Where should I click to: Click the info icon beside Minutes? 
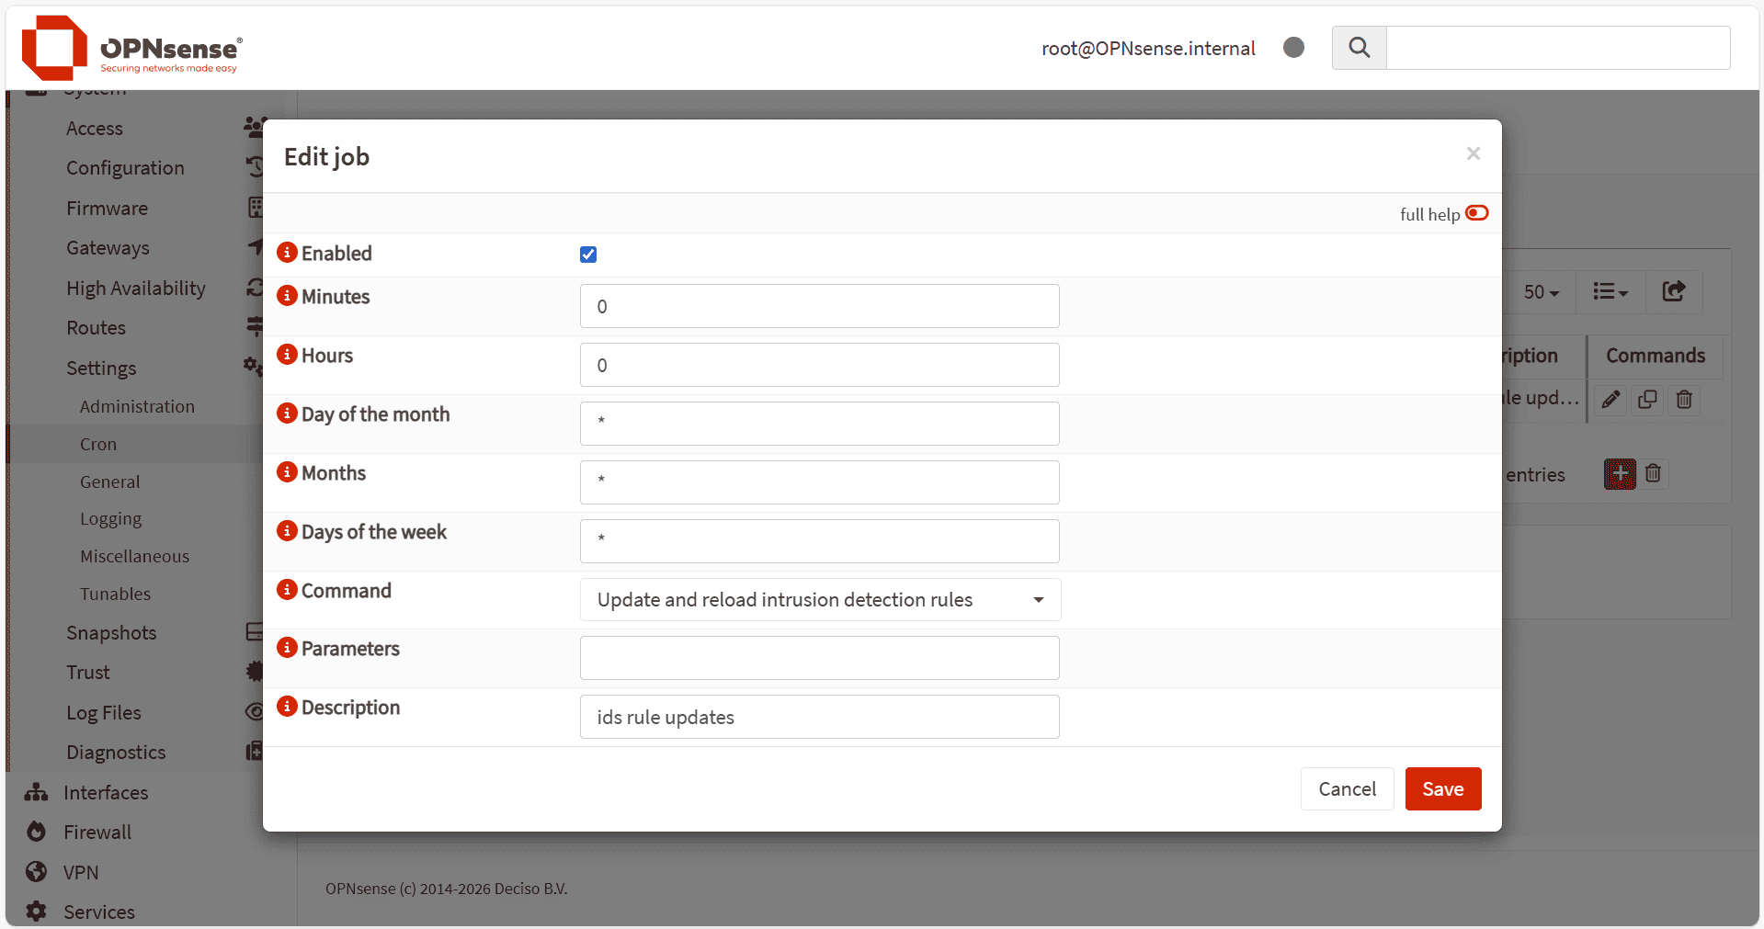point(287,295)
